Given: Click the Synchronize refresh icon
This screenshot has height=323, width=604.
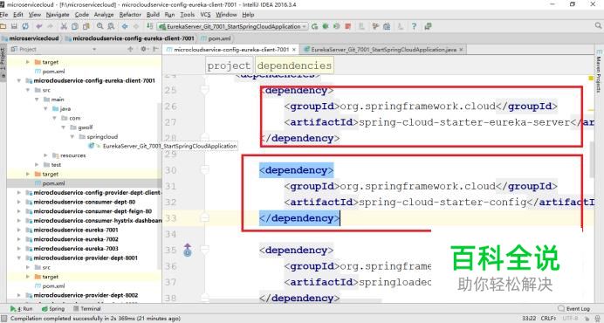Looking at the screenshot, I should [x=25, y=26].
